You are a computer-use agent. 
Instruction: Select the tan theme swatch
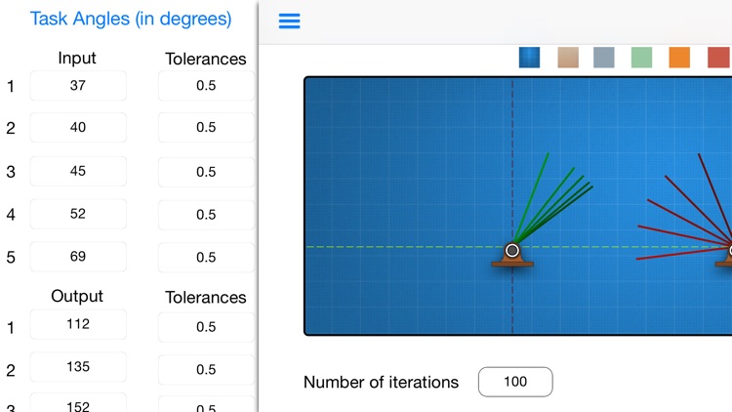568,58
